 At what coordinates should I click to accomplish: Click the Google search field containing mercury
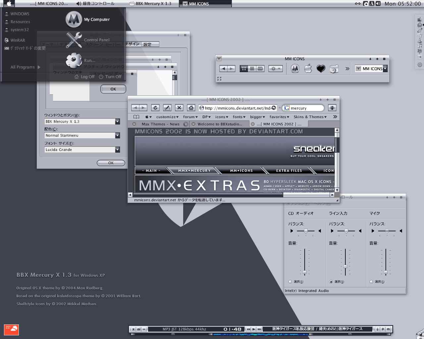pos(303,108)
